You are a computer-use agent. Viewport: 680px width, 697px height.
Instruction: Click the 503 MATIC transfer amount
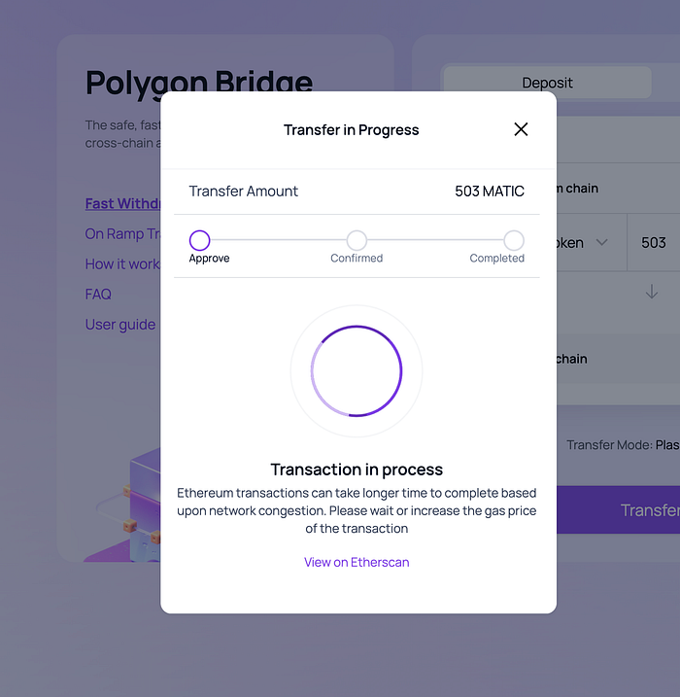[x=490, y=192]
